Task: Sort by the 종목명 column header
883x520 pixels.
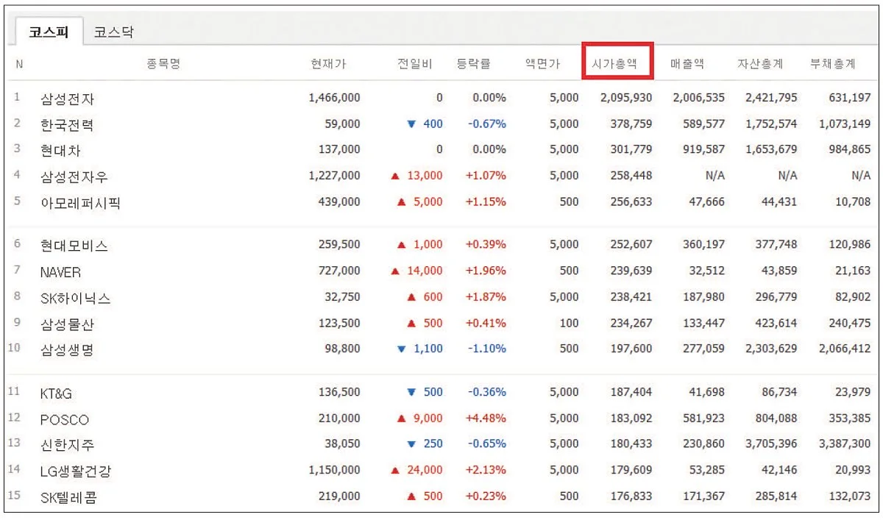Action: [x=163, y=64]
